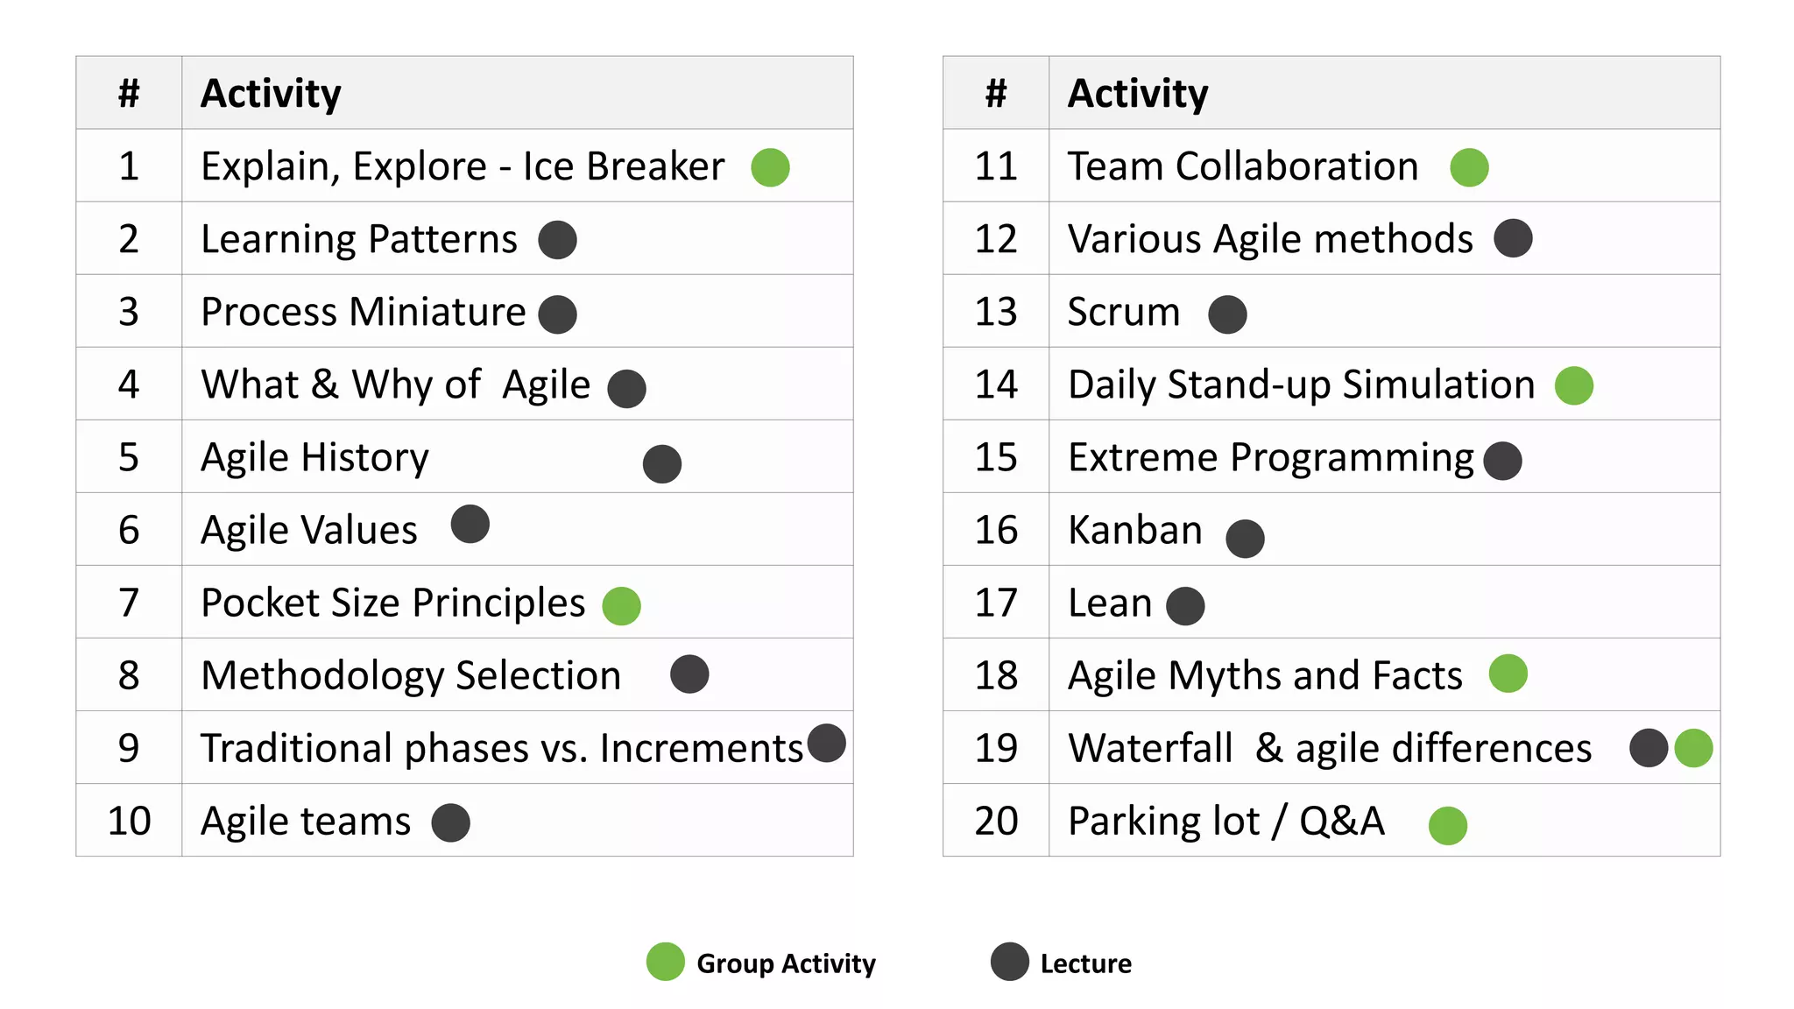
Task: Click the Extreme Programming activity text
Action: (1270, 457)
